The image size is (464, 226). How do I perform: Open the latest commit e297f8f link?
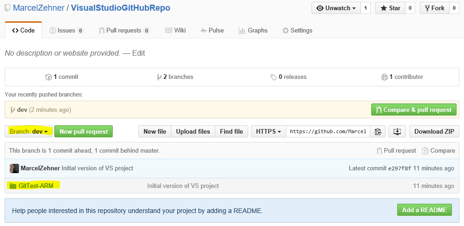tap(399, 168)
